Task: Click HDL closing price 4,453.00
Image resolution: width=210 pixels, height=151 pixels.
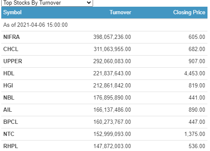Action: (194, 73)
